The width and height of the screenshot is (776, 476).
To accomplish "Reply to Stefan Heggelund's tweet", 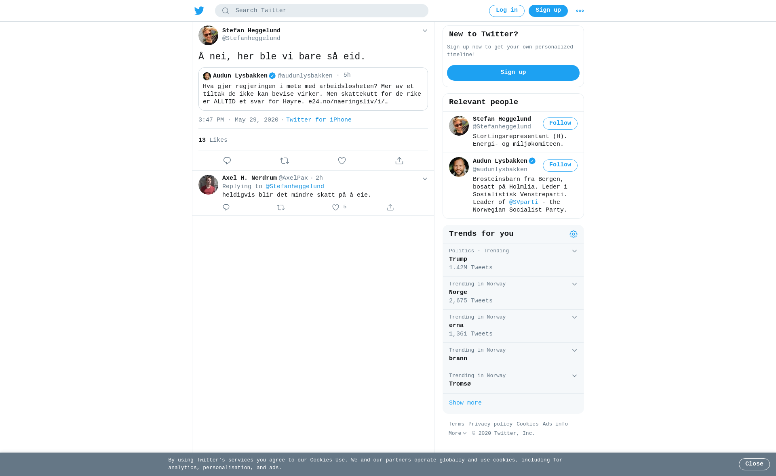I will 227,161.
